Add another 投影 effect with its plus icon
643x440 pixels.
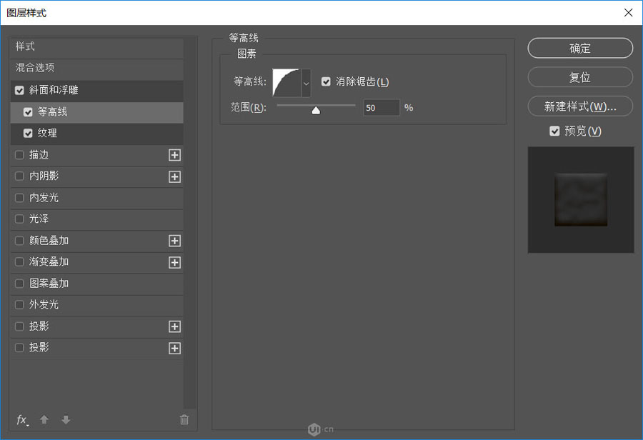[174, 326]
